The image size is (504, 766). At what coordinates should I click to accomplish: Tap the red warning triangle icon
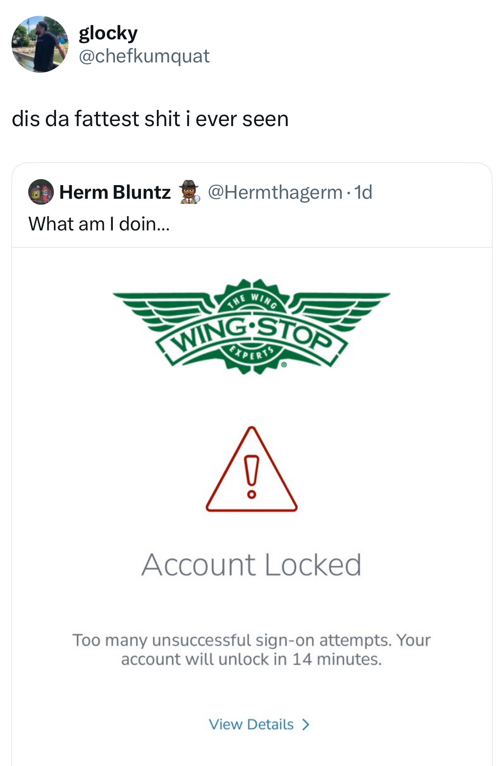click(251, 470)
